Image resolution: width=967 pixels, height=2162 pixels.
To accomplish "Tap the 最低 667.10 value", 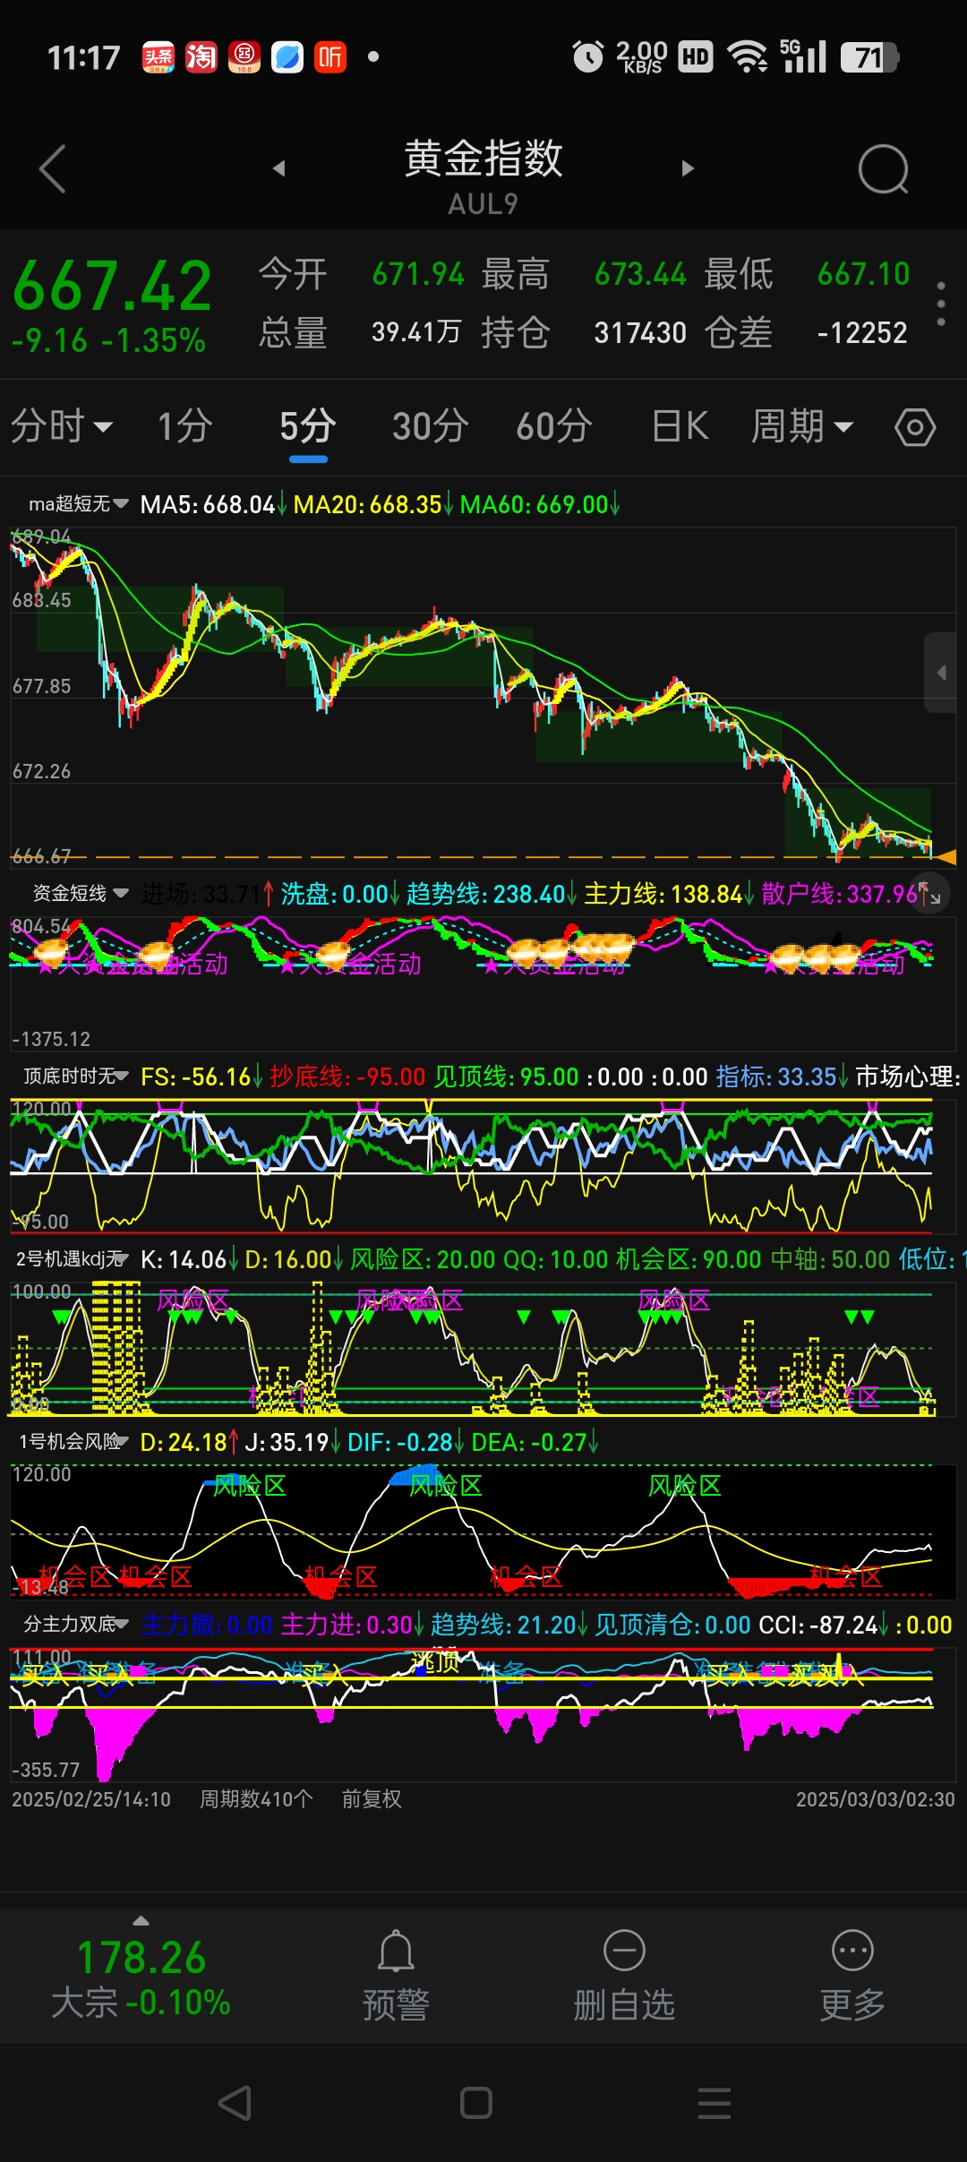I will 863,274.
